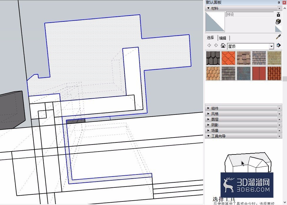287x205 pixels.
Task: Click the display secondary selection pane icon
Action: coord(278,14)
